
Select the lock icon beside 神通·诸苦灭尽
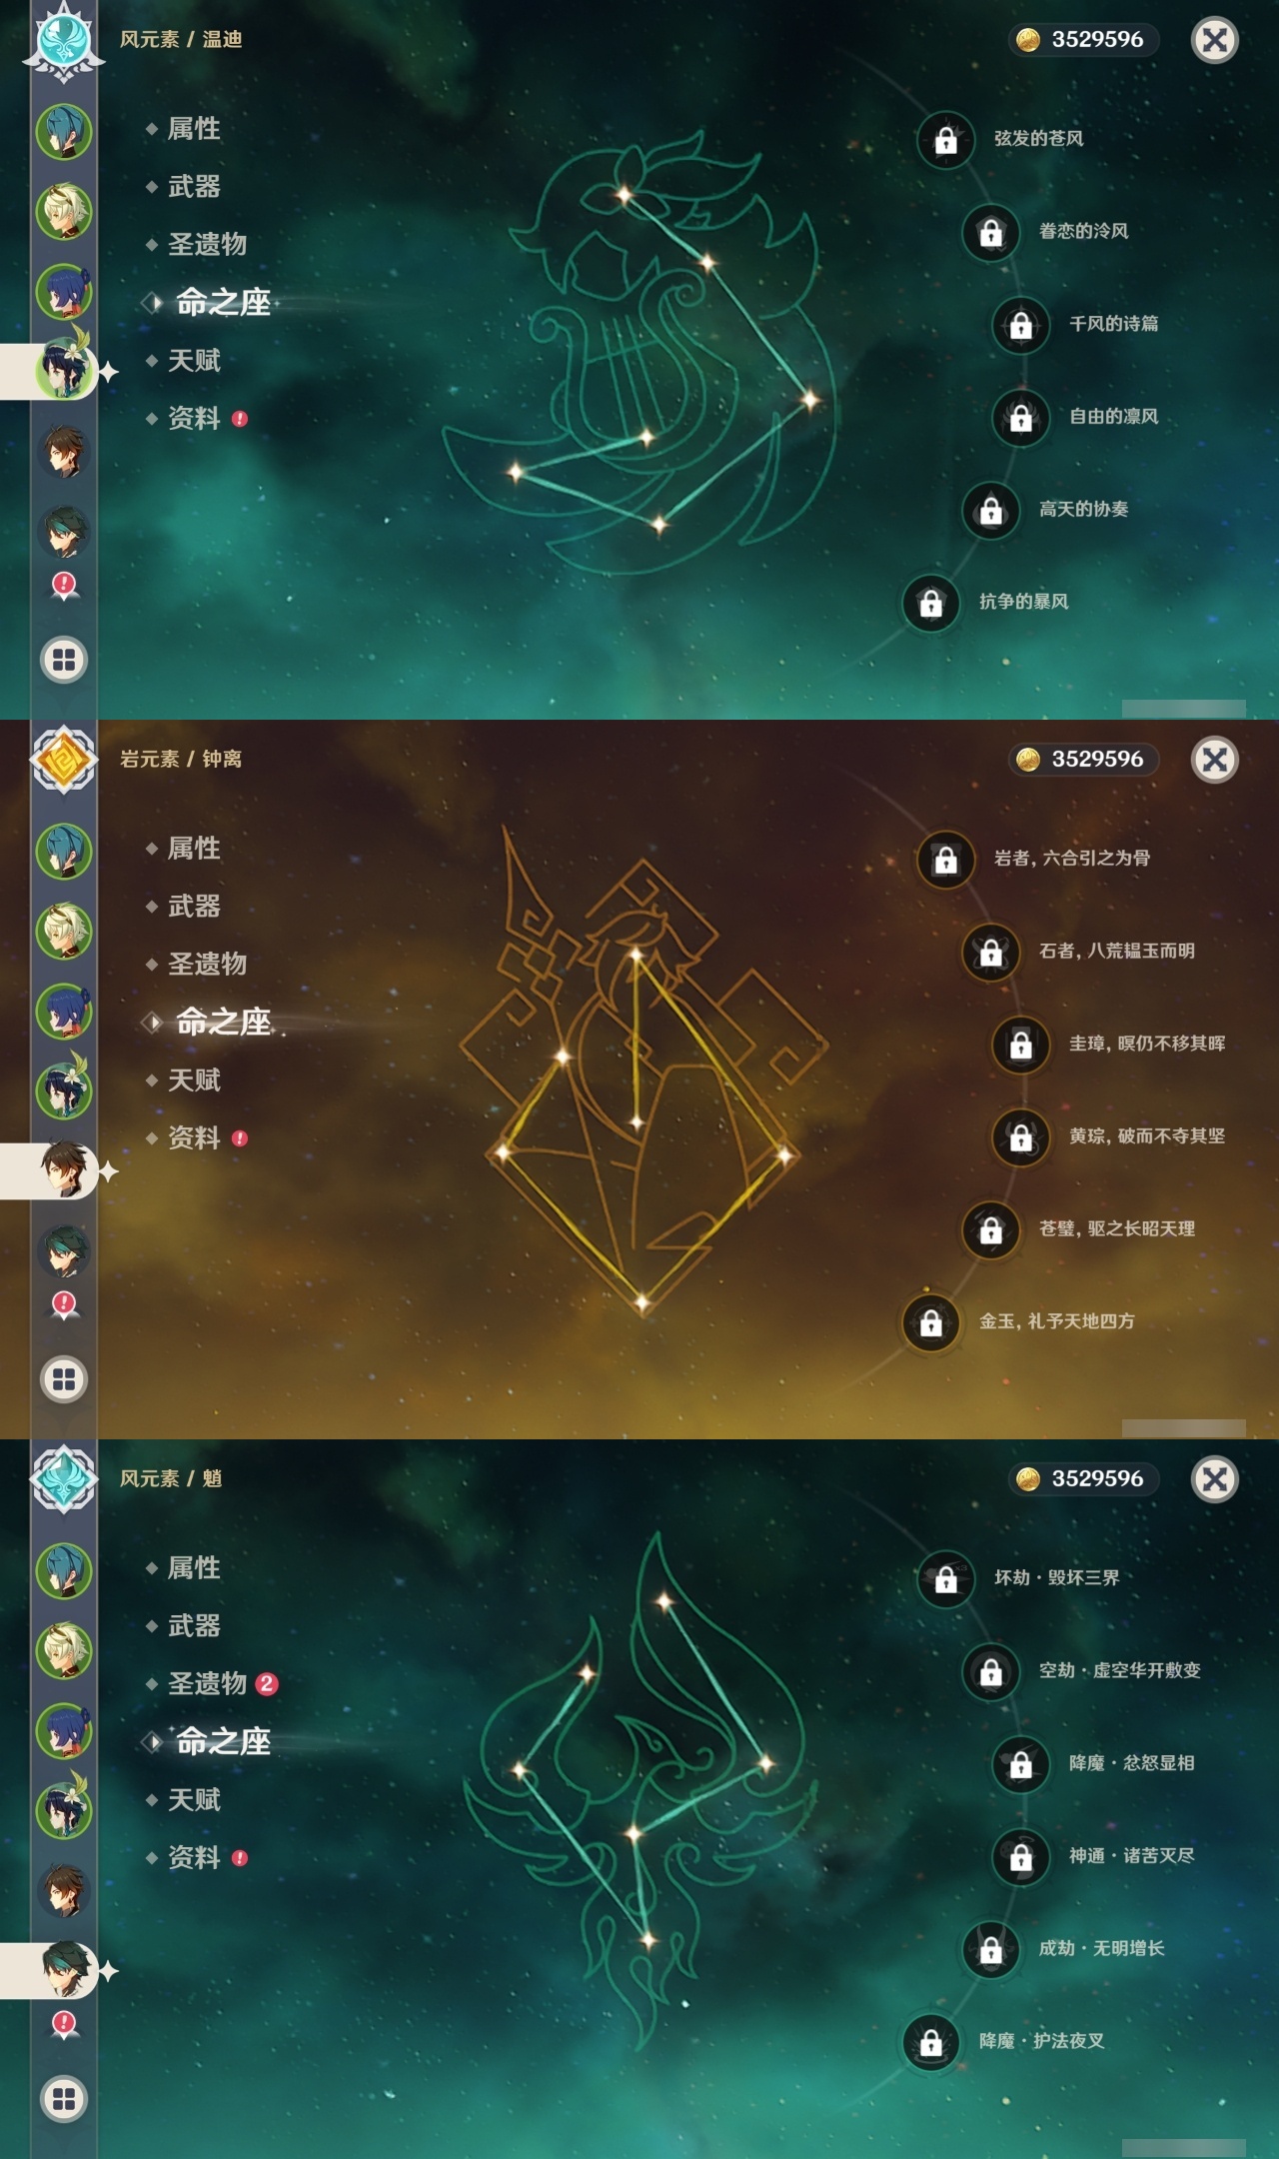[1020, 1857]
